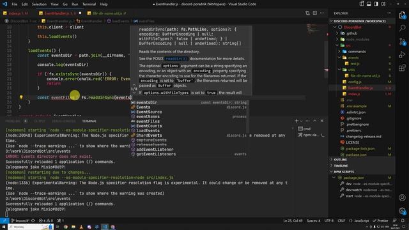Open the Run and Debug view
Image resolution: width=409 pixels, height=230 pixels.
coord(402,54)
